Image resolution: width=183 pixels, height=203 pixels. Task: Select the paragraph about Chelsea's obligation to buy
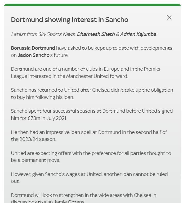pos(92,94)
